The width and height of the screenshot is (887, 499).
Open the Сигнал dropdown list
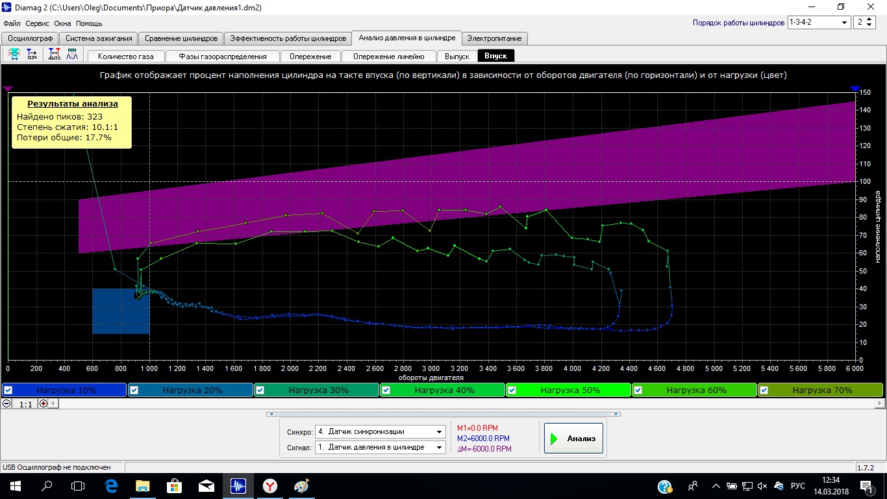click(x=380, y=447)
